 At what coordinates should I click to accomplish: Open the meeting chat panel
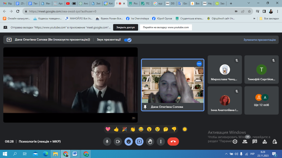pyautogui.click(x=255, y=142)
